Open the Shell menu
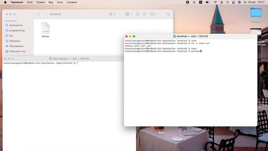 [30, 2]
